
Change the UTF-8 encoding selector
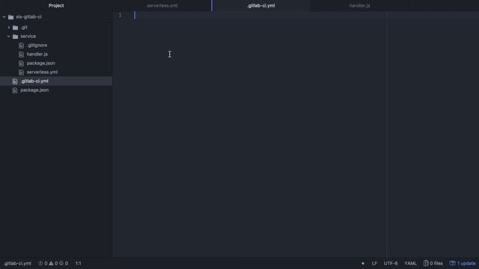pyautogui.click(x=391, y=263)
